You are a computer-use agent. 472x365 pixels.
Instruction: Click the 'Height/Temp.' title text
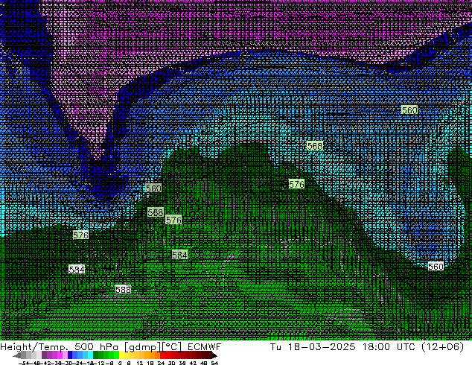pyautogui.click(x=34, y=346)
